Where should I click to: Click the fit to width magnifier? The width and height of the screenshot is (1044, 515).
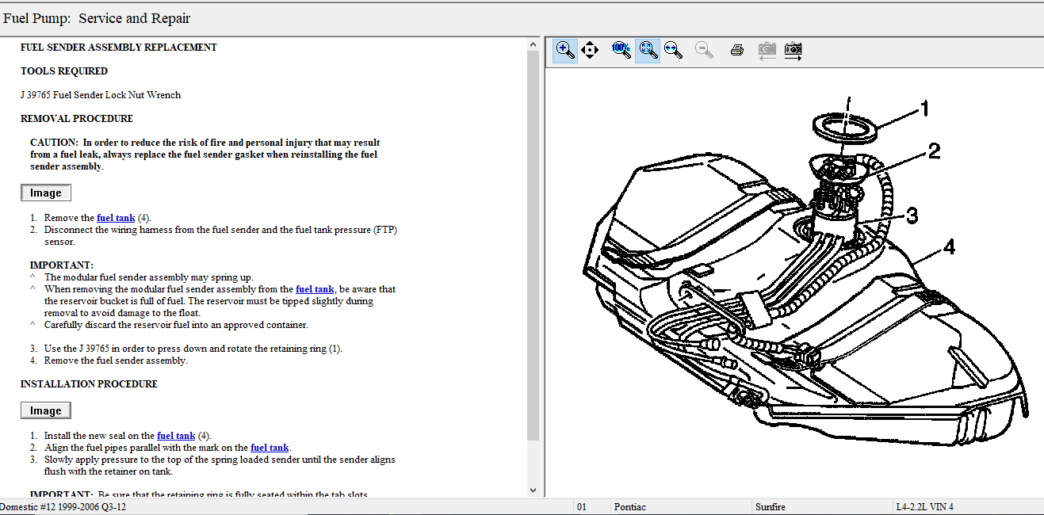click(673, 50)
